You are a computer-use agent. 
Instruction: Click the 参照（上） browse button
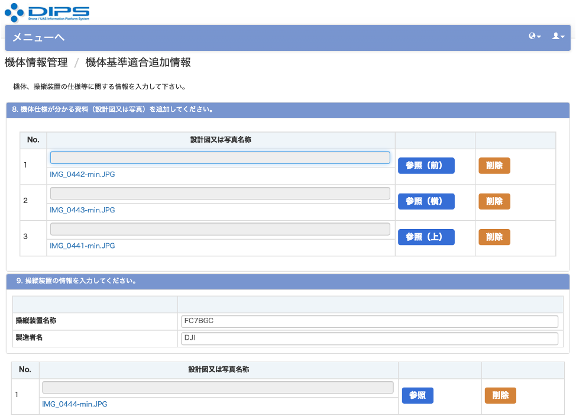click(426, 237)
